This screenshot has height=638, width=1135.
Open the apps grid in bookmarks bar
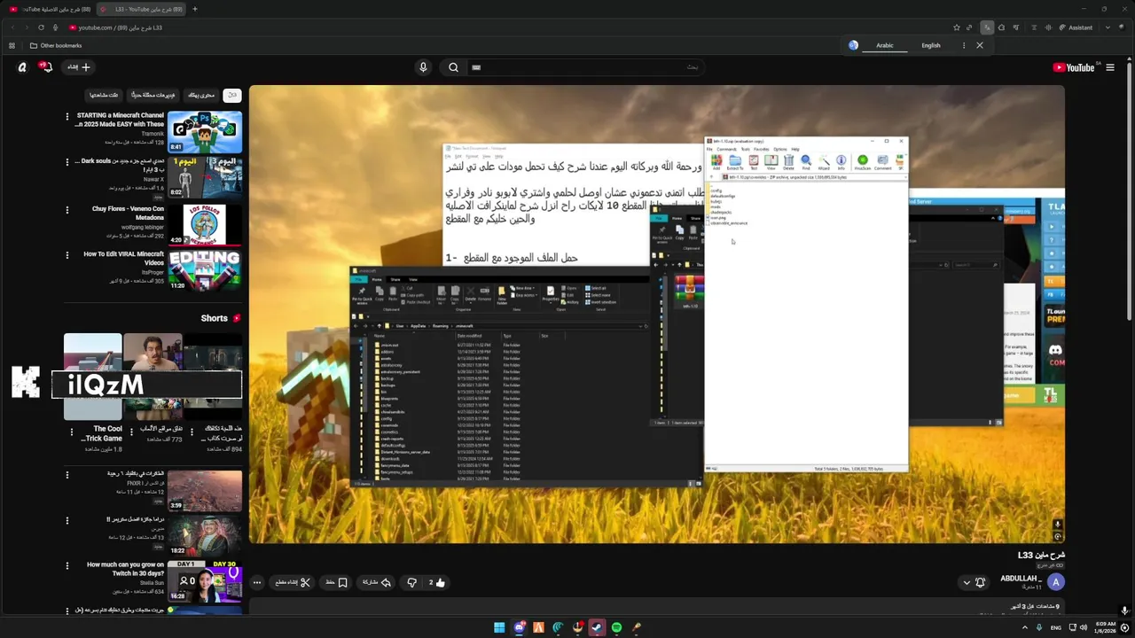click(x=12, y=45)
